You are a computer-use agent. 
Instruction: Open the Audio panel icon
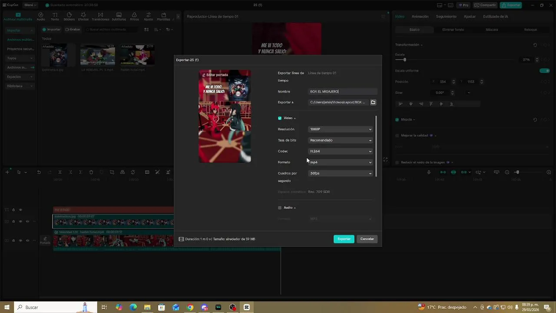41,17
